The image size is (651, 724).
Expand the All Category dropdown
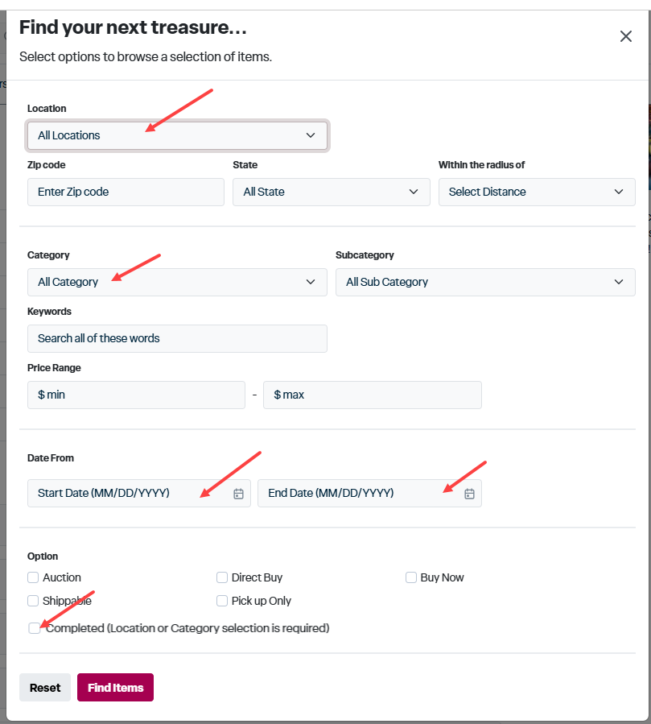[177, 282]
